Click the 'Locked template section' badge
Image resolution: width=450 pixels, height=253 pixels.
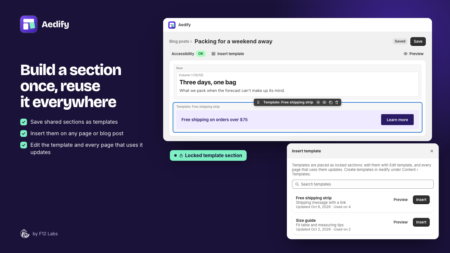(x=208, y=155)
